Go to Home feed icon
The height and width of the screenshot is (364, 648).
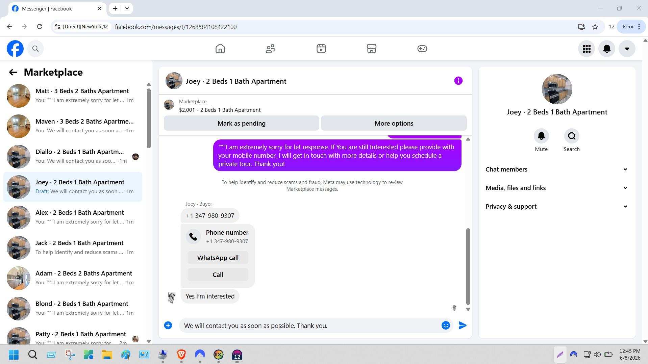pyautogui.click(x=220, y=49)
